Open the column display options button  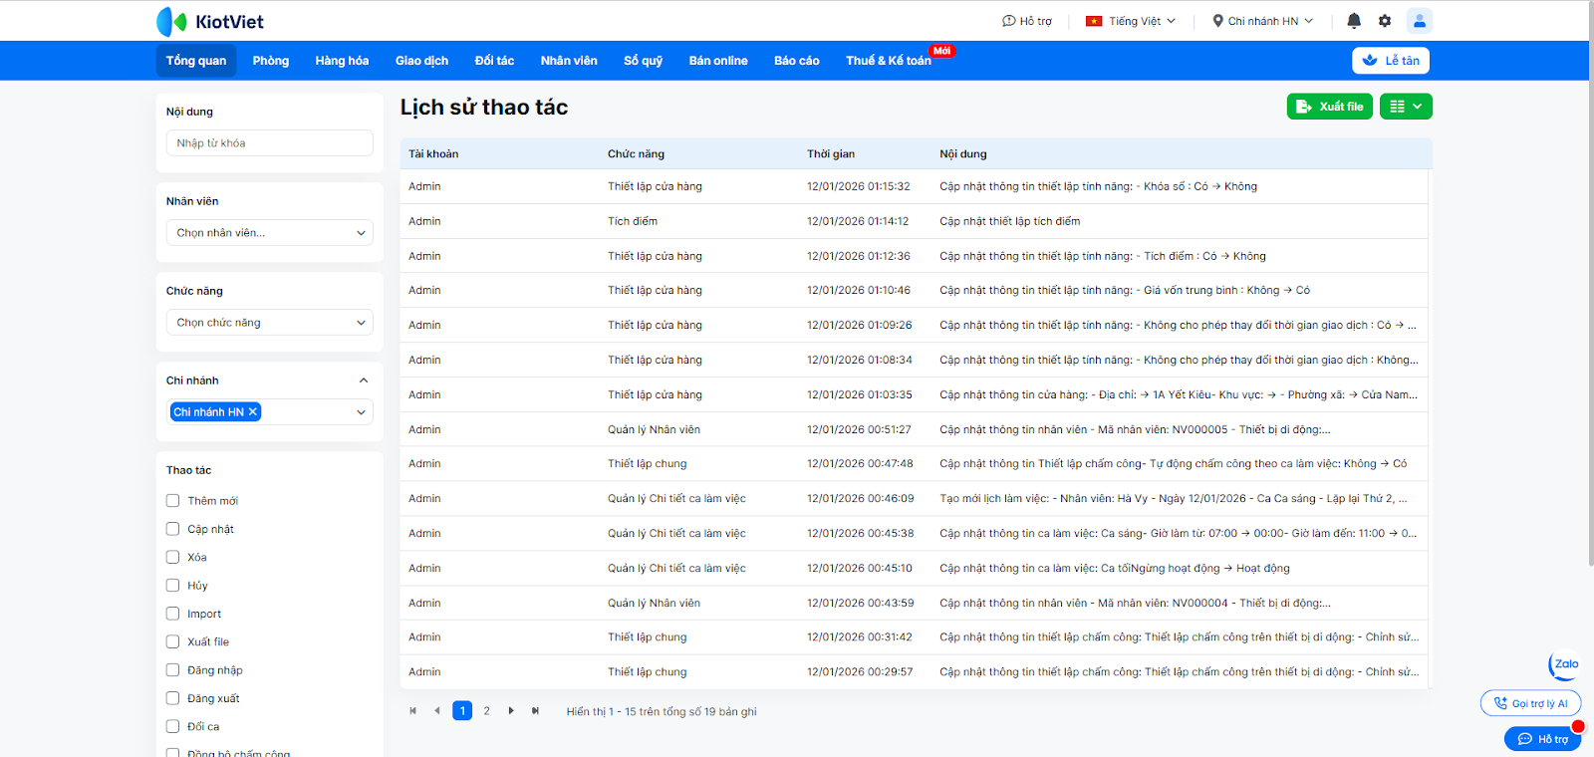(1406, 107)
